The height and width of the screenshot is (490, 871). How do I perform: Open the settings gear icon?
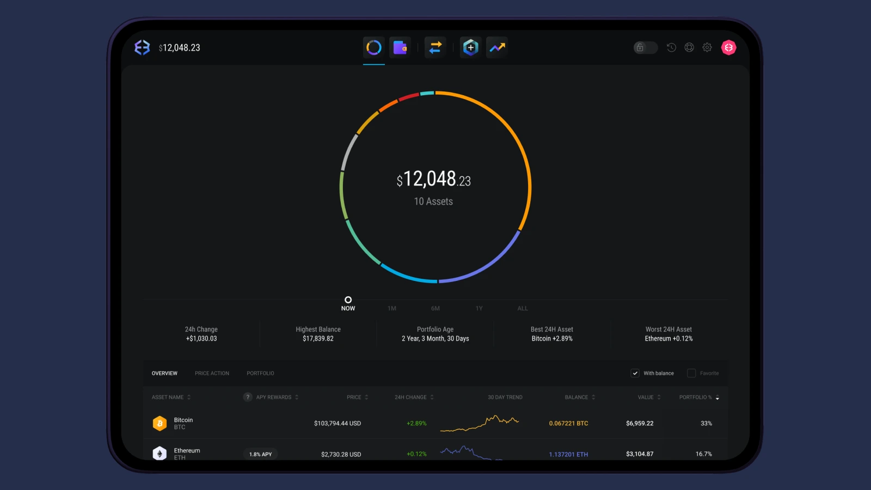(x=707, y=48)
